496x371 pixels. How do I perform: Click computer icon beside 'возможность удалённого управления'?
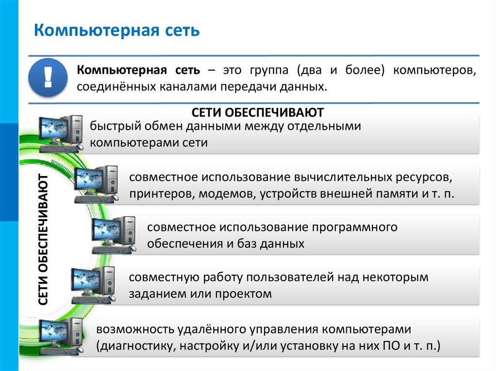click(61, 336)
